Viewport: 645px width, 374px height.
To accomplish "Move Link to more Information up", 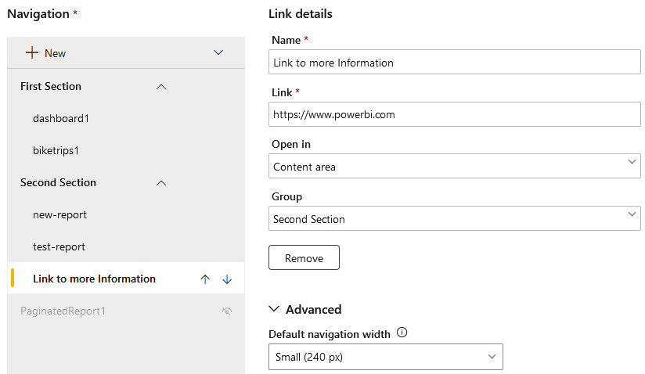I will click(205, 279).
